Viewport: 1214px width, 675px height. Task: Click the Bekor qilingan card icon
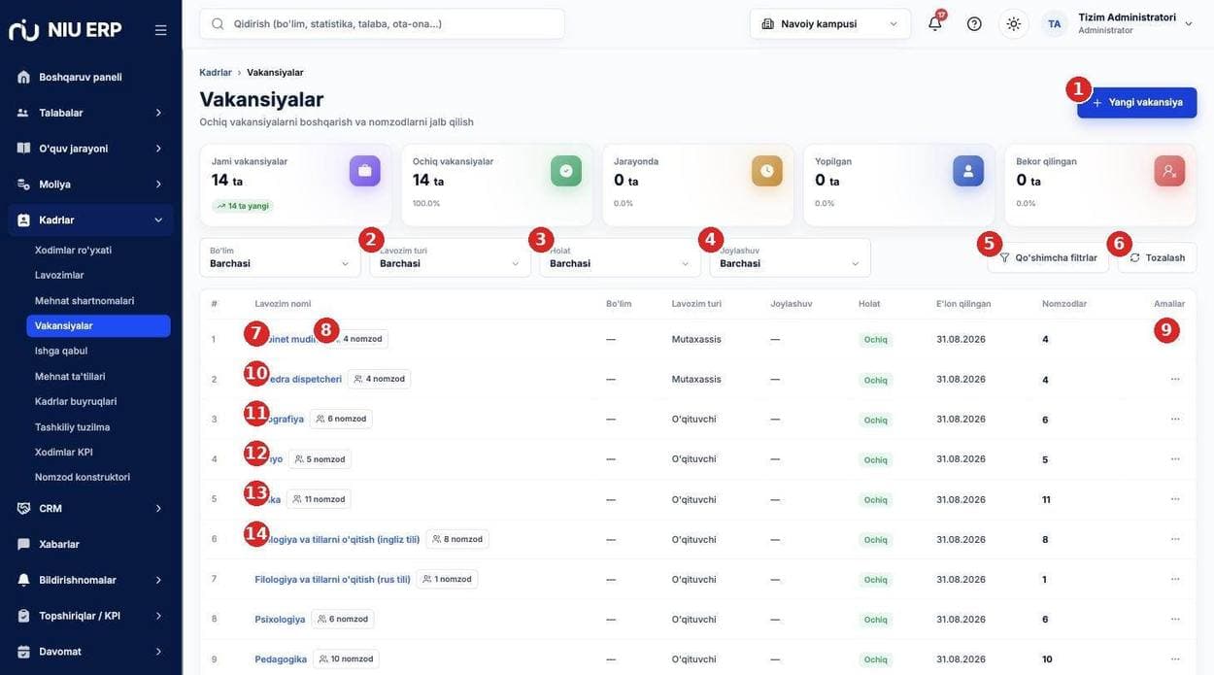pos(1169,171)
